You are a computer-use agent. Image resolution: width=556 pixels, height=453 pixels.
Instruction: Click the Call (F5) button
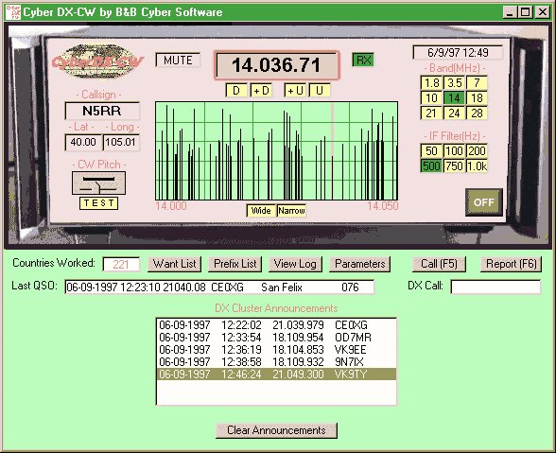tap(439, 264)
